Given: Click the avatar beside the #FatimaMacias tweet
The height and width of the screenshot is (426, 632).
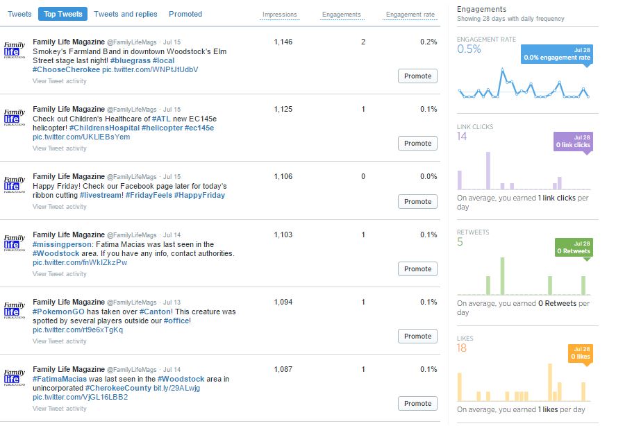Looking at the screenshot, I should tap(15, 378).
